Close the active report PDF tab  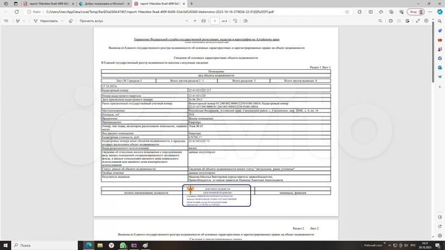[x=184, y=4]
